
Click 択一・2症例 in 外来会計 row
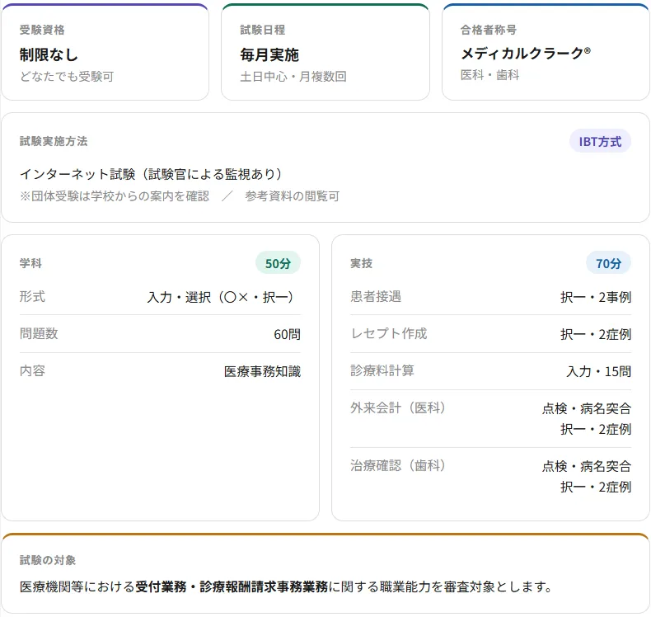[x=595, y=429]
